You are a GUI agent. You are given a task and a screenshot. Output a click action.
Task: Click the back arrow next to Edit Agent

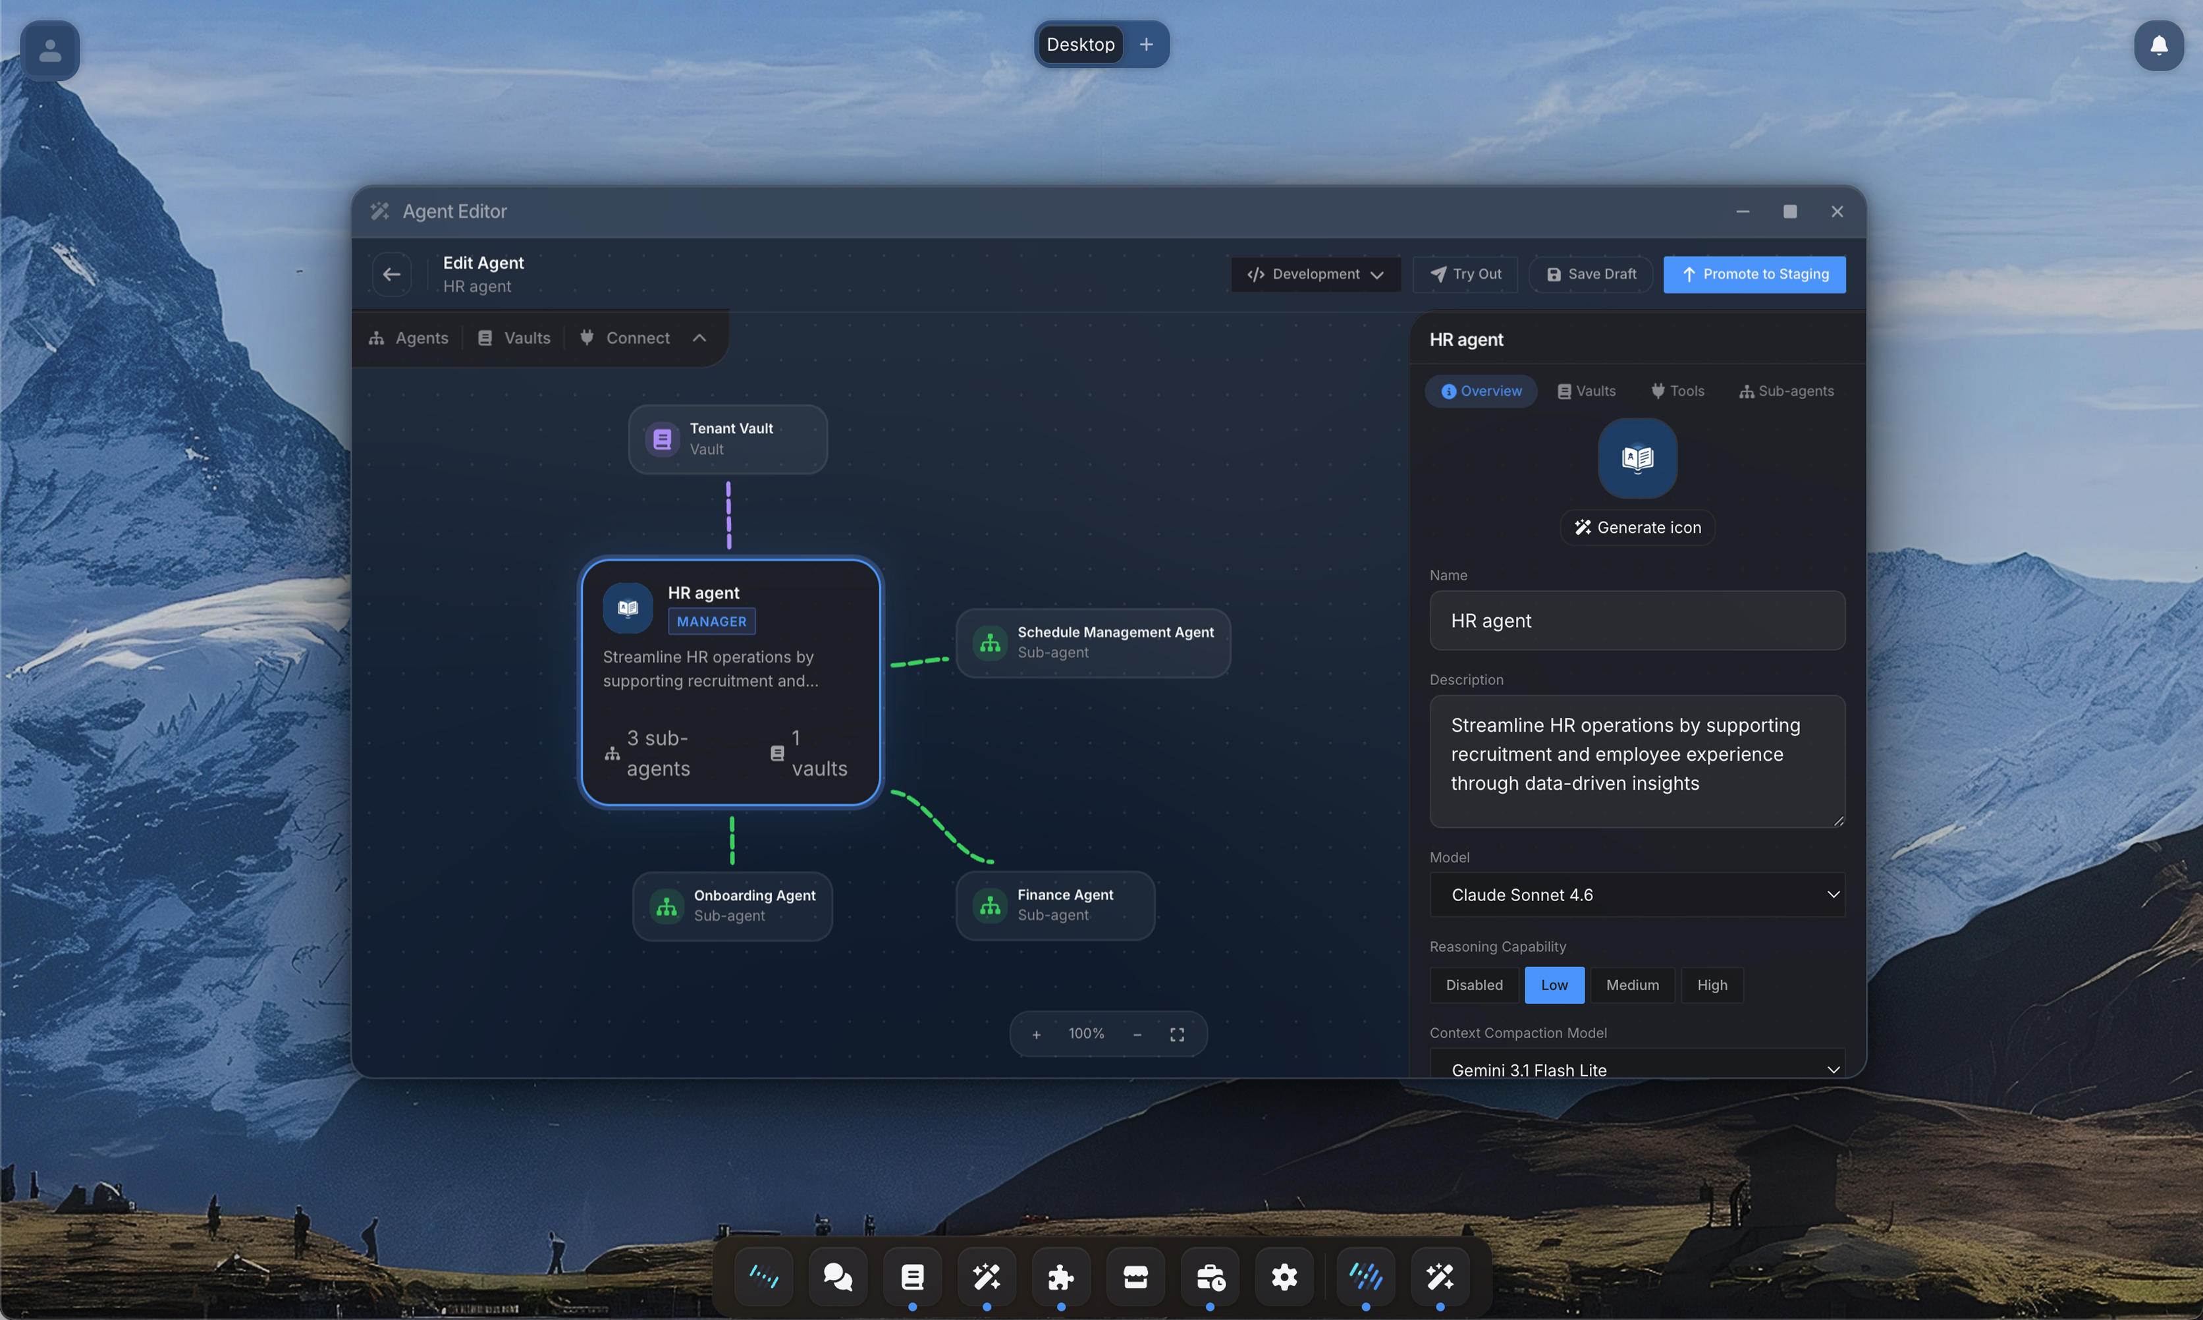pos(391,274)
